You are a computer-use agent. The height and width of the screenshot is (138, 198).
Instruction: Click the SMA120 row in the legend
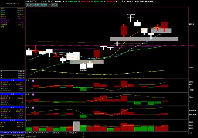point(12,17)
